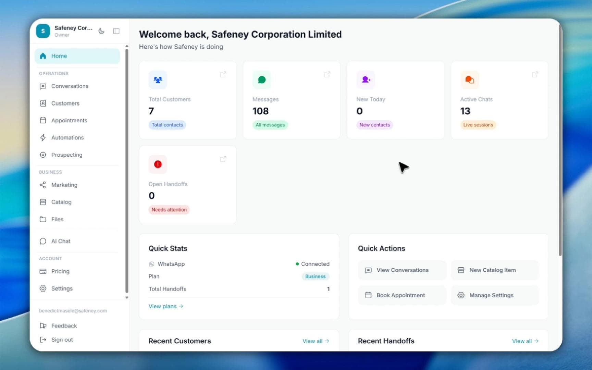The width and height of the screenshot is (592, 370).
Task: Open Appointments via the calendar icon
Action: [43, 120]
